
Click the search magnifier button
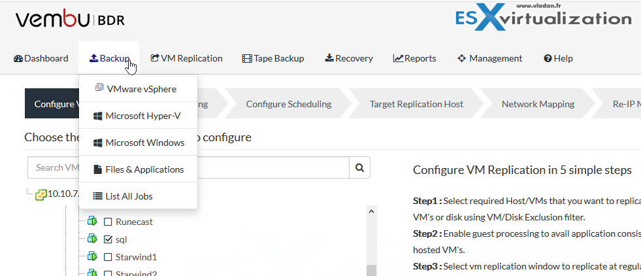(x=359, y=167)
